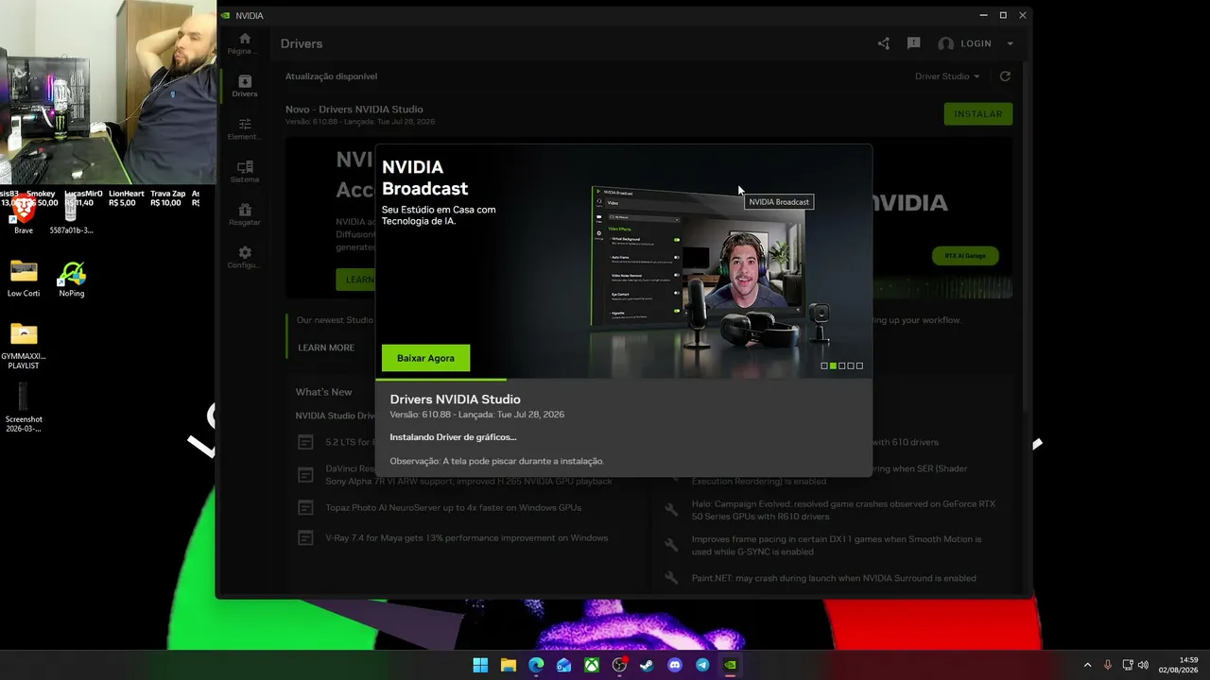Image resolution: width=1210 pixels, height=680 pixels.
Task: Select the Low Corti desktop folder
Action: point(24,280)
